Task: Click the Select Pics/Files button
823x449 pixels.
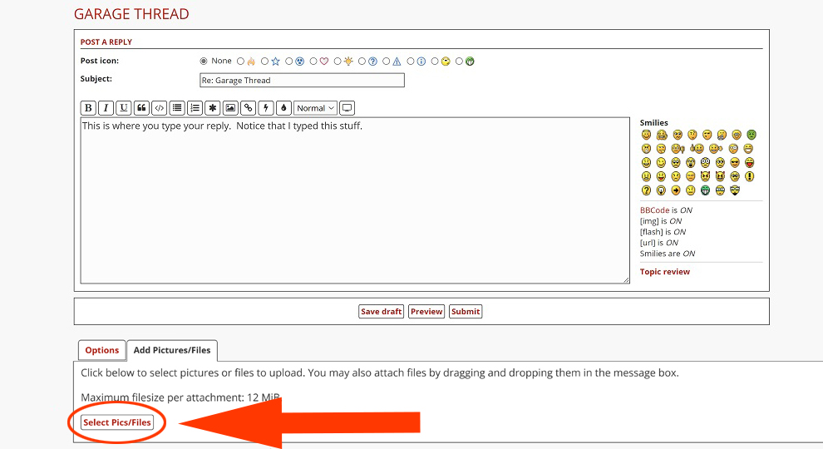Action: coord(117,422)
